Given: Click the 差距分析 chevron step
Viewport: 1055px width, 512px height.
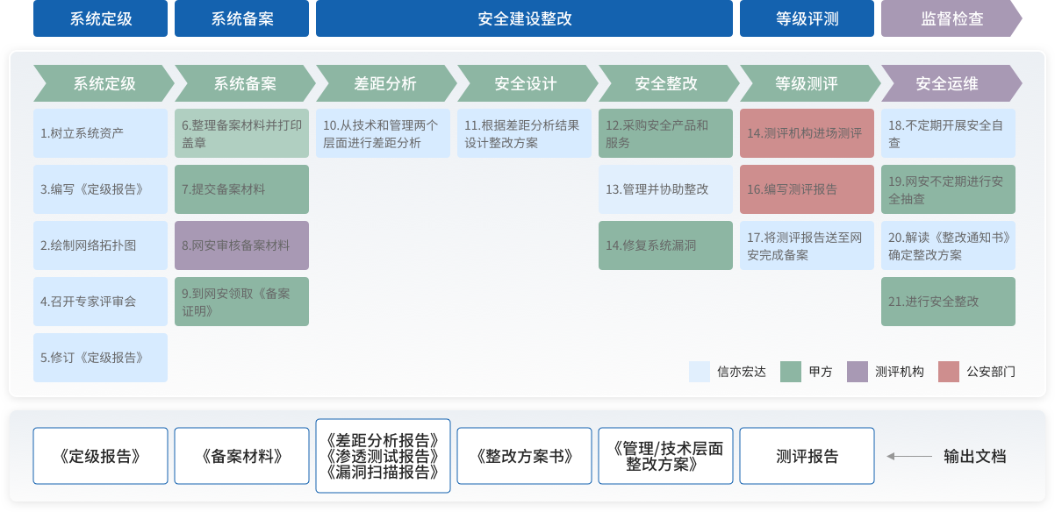Looking at the screenshot, I should tap(384, 84).
